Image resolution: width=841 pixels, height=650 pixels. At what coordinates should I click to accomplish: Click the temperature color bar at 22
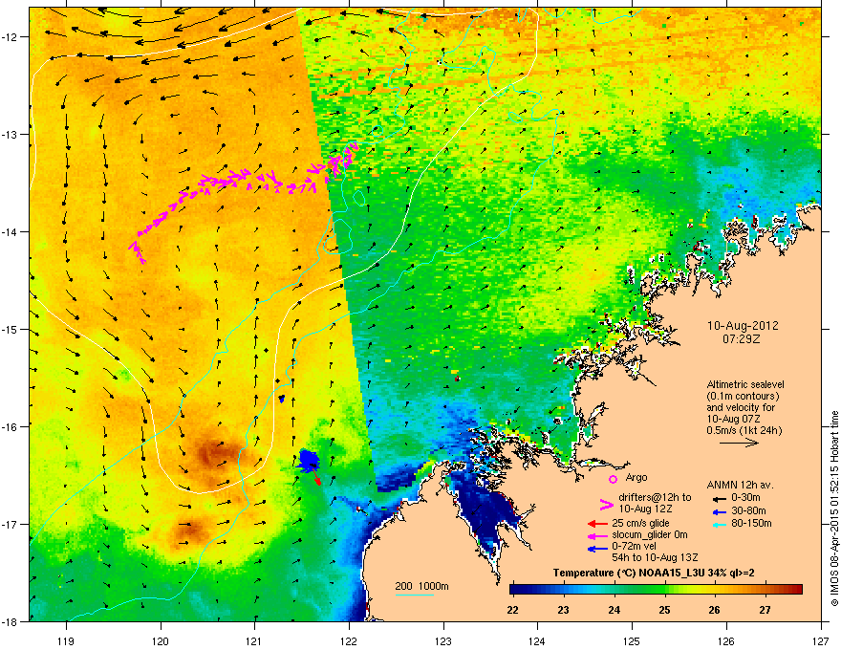coord(513,590)
